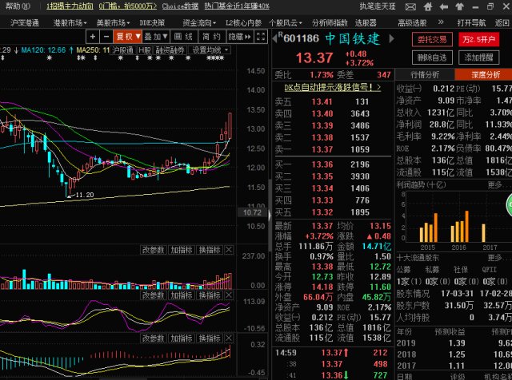Close the volume indicator sub-panel
This screenshot has height=380, width=512.
coord(229,250)
